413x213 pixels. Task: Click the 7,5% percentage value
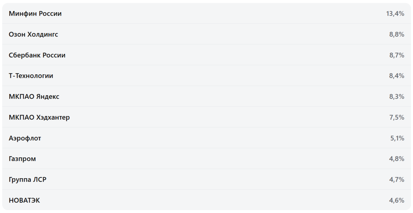tap(397, 118)
